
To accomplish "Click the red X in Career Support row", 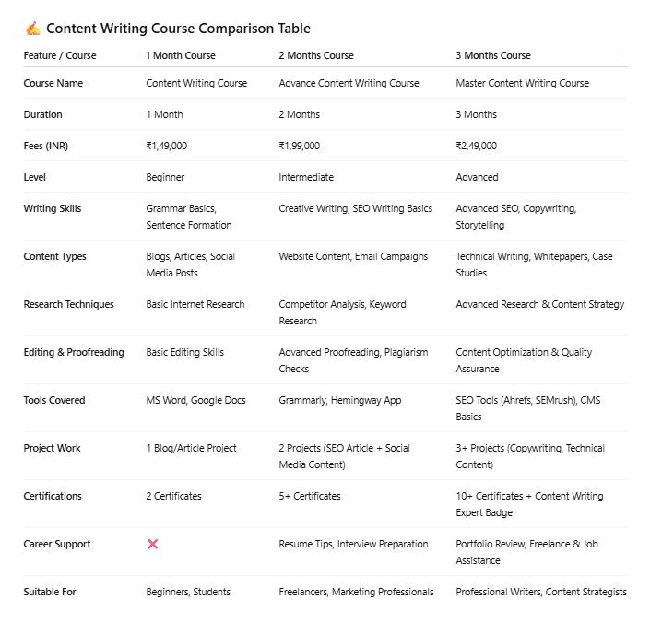I will 153,544.
